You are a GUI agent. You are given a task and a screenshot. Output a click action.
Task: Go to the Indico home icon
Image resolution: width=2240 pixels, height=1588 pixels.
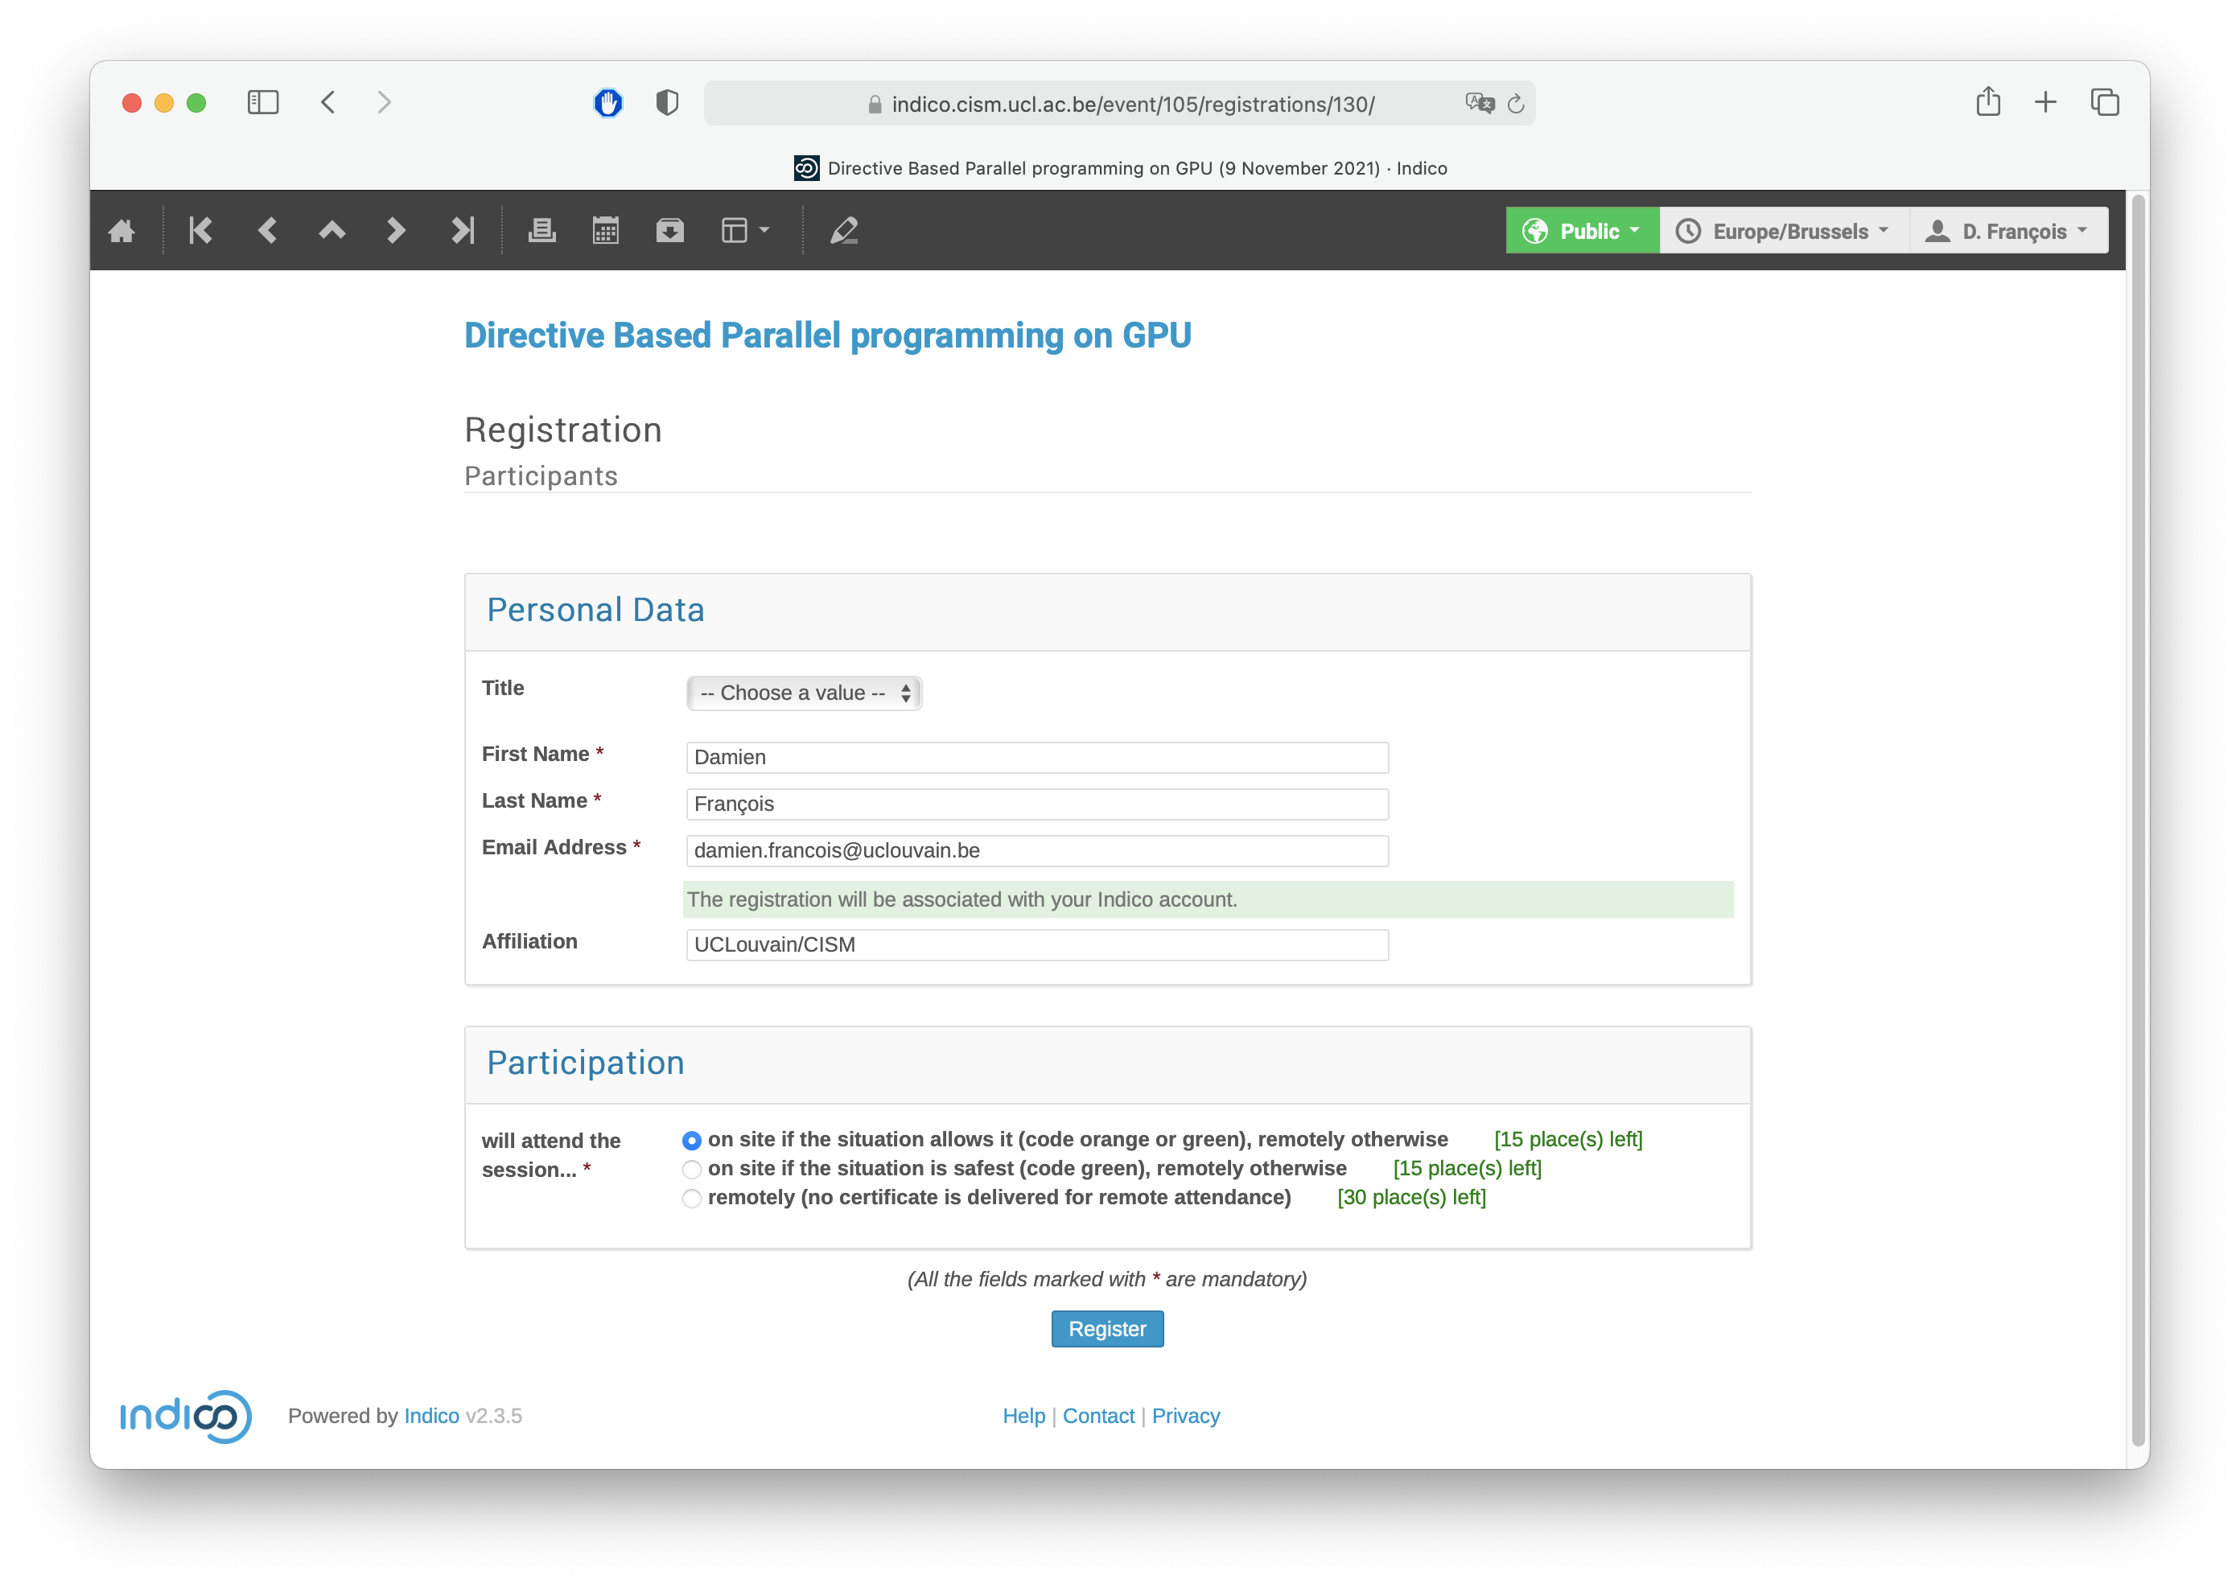tap(121, 231)
